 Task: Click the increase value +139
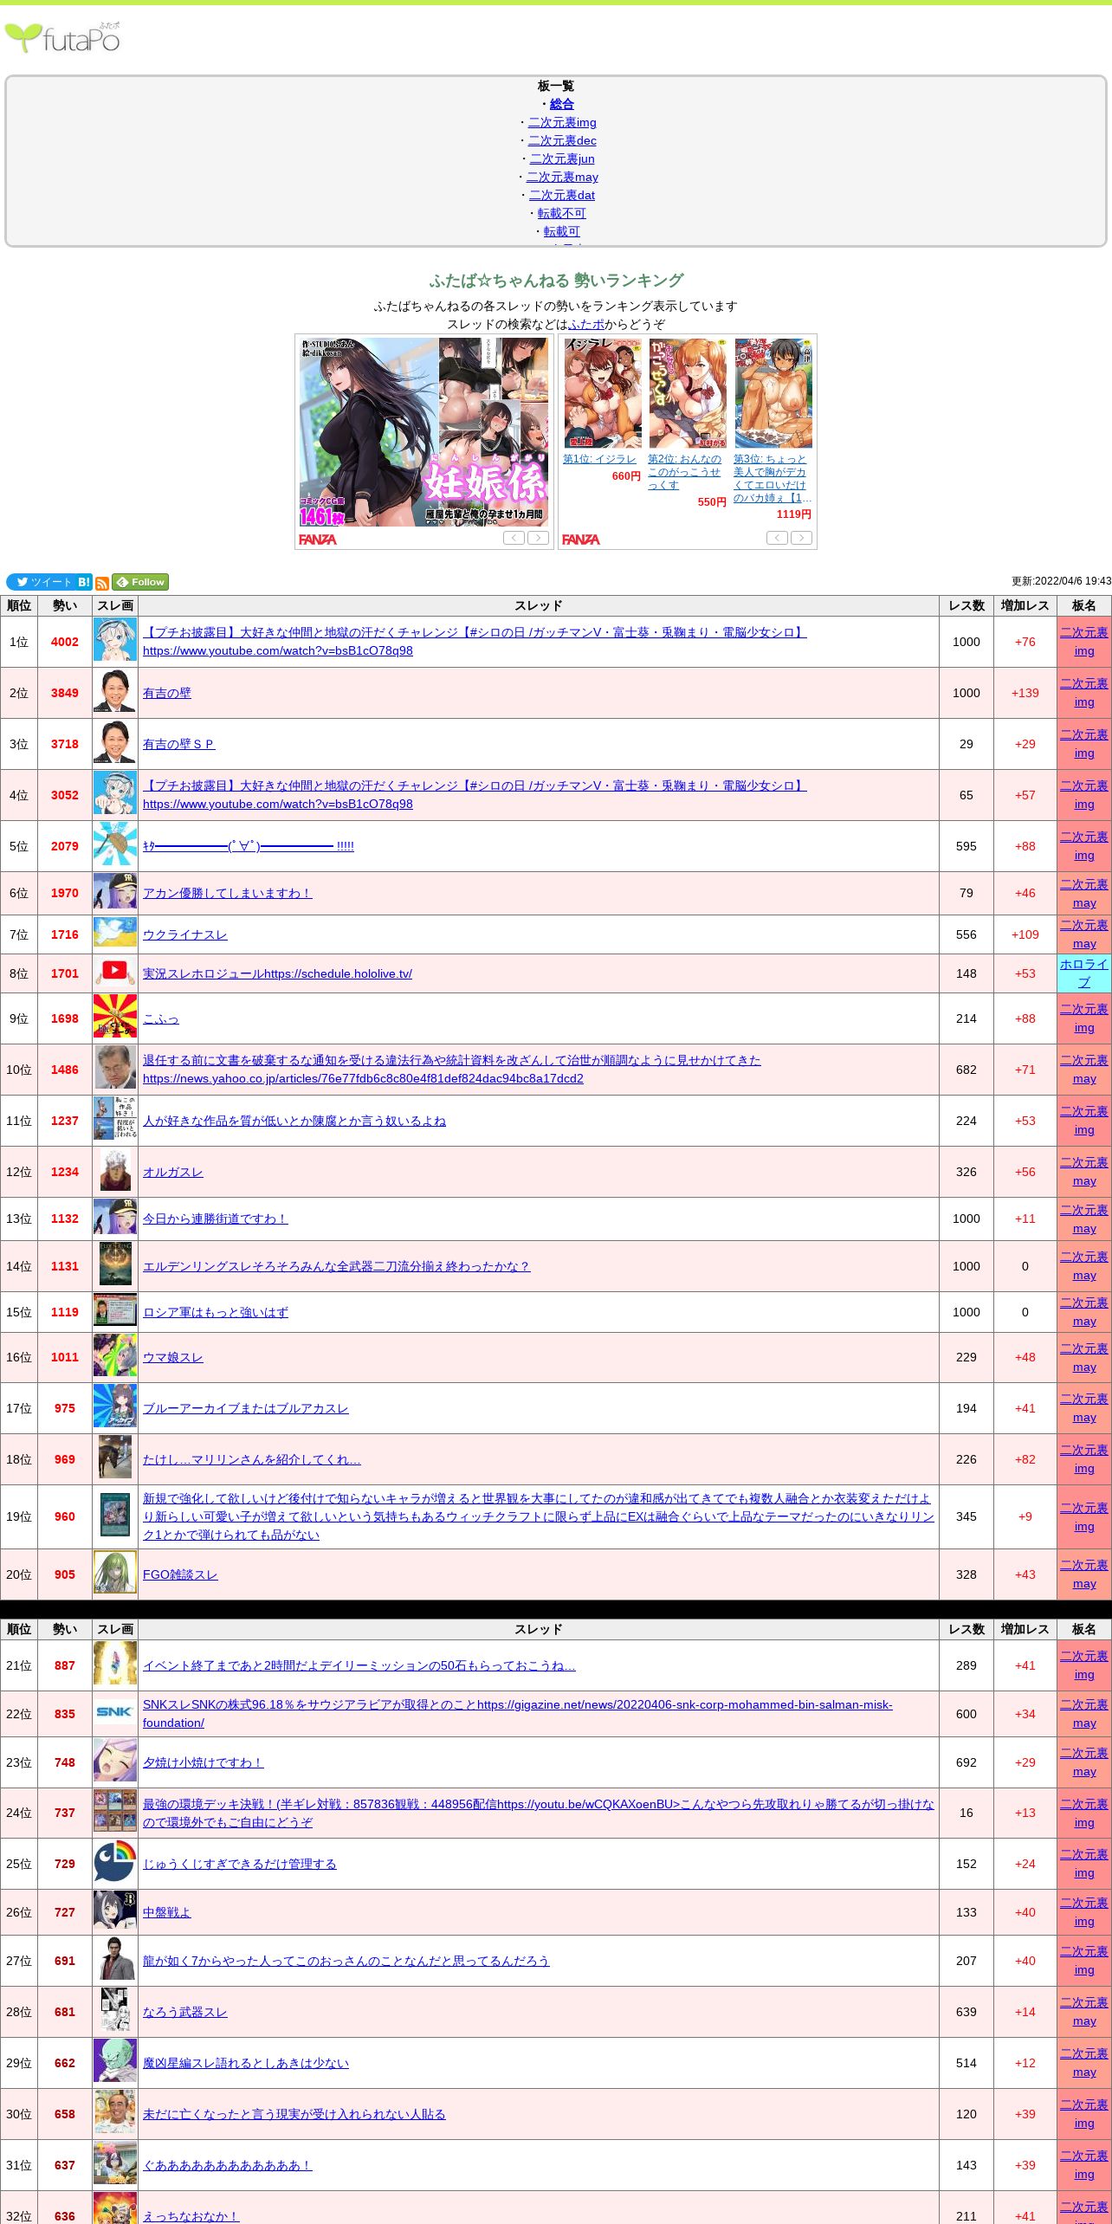tap(1025, 693)
